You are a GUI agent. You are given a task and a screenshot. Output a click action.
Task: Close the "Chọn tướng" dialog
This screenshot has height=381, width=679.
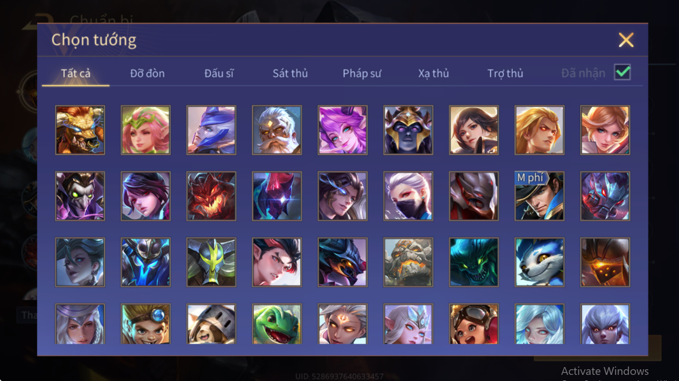coord(626,40)
